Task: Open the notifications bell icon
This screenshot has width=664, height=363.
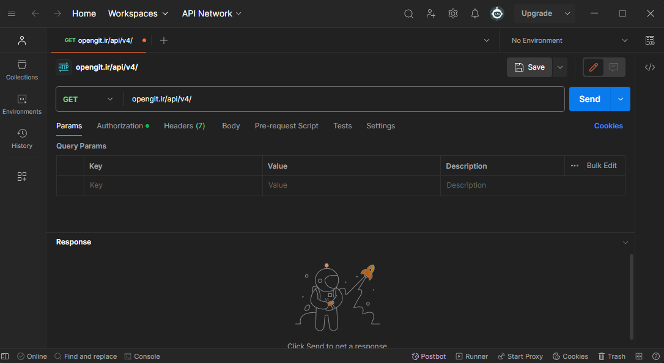Action: click(475, 13)
